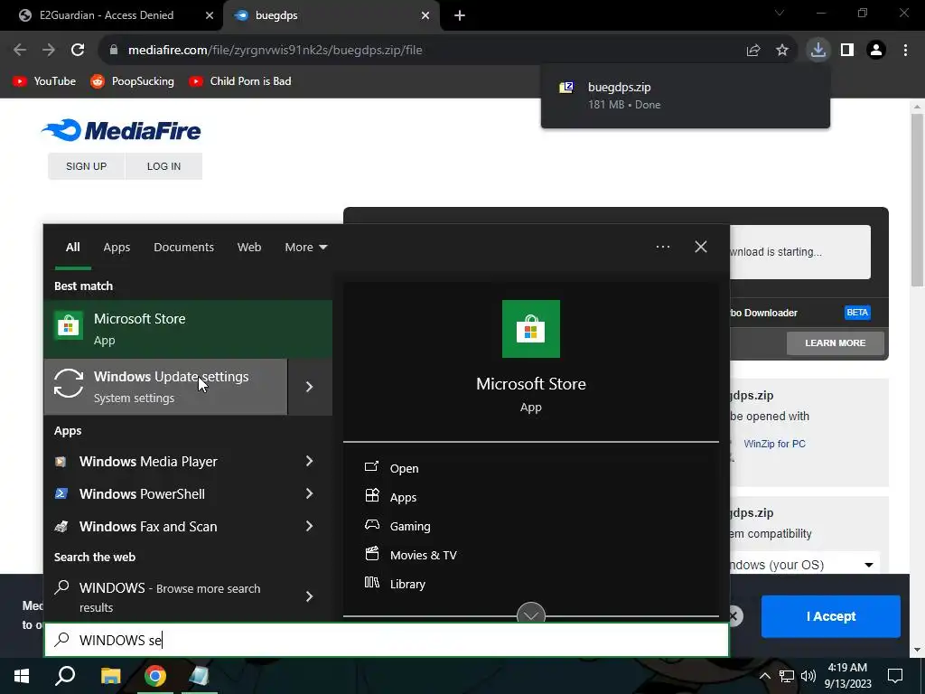Click the search text input box
The width and height of the screenshot is (925, 694).
pyautogui.click(x=387, y=640)
